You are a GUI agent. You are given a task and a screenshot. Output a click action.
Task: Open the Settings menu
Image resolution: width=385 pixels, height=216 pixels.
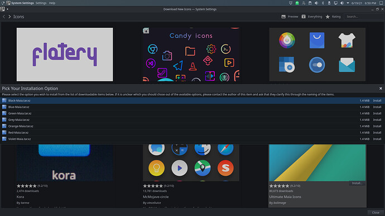tap(41, 3)
